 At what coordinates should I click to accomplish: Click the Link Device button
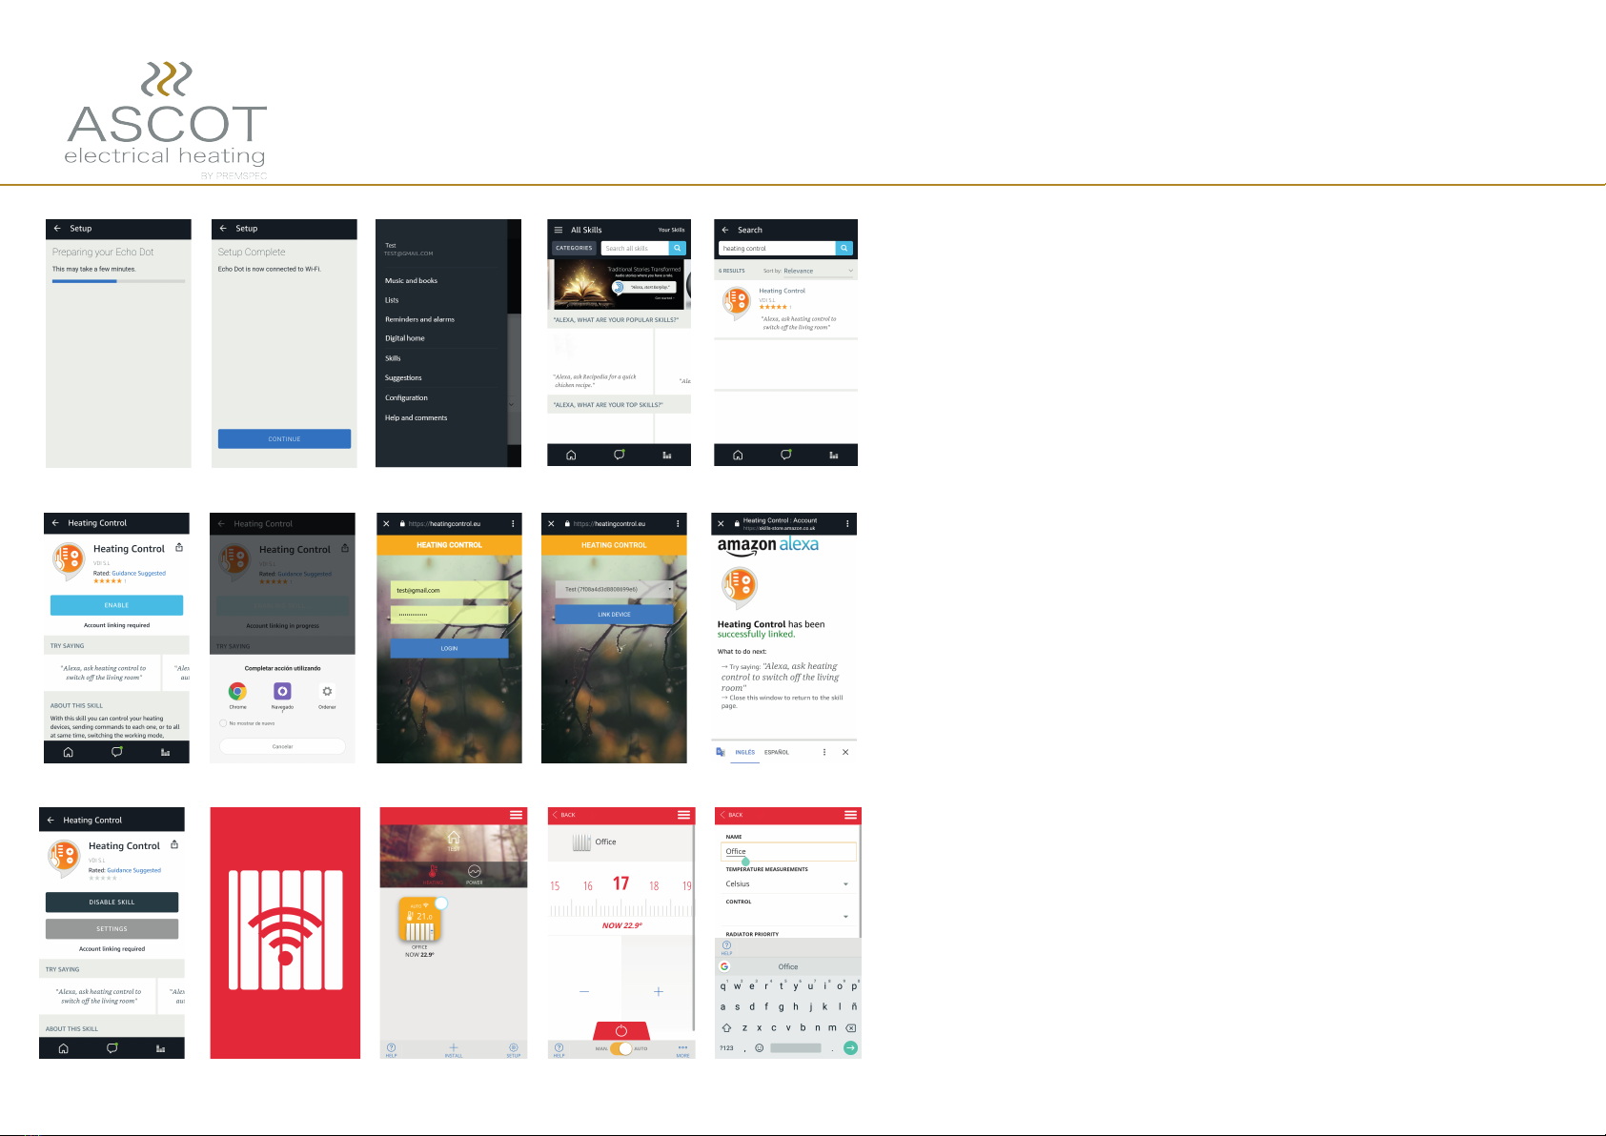pos(614,615)
